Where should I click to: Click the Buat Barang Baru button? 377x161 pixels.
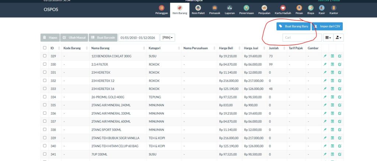click(x=293, y=27)
